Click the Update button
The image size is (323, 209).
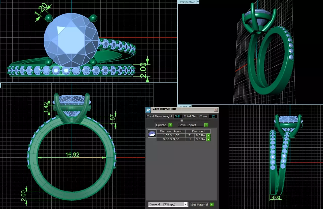coord(161,125)
